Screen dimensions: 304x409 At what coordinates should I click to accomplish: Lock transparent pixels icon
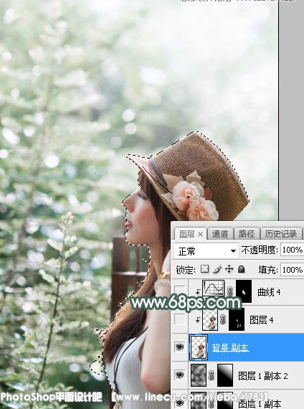[204, 269]
